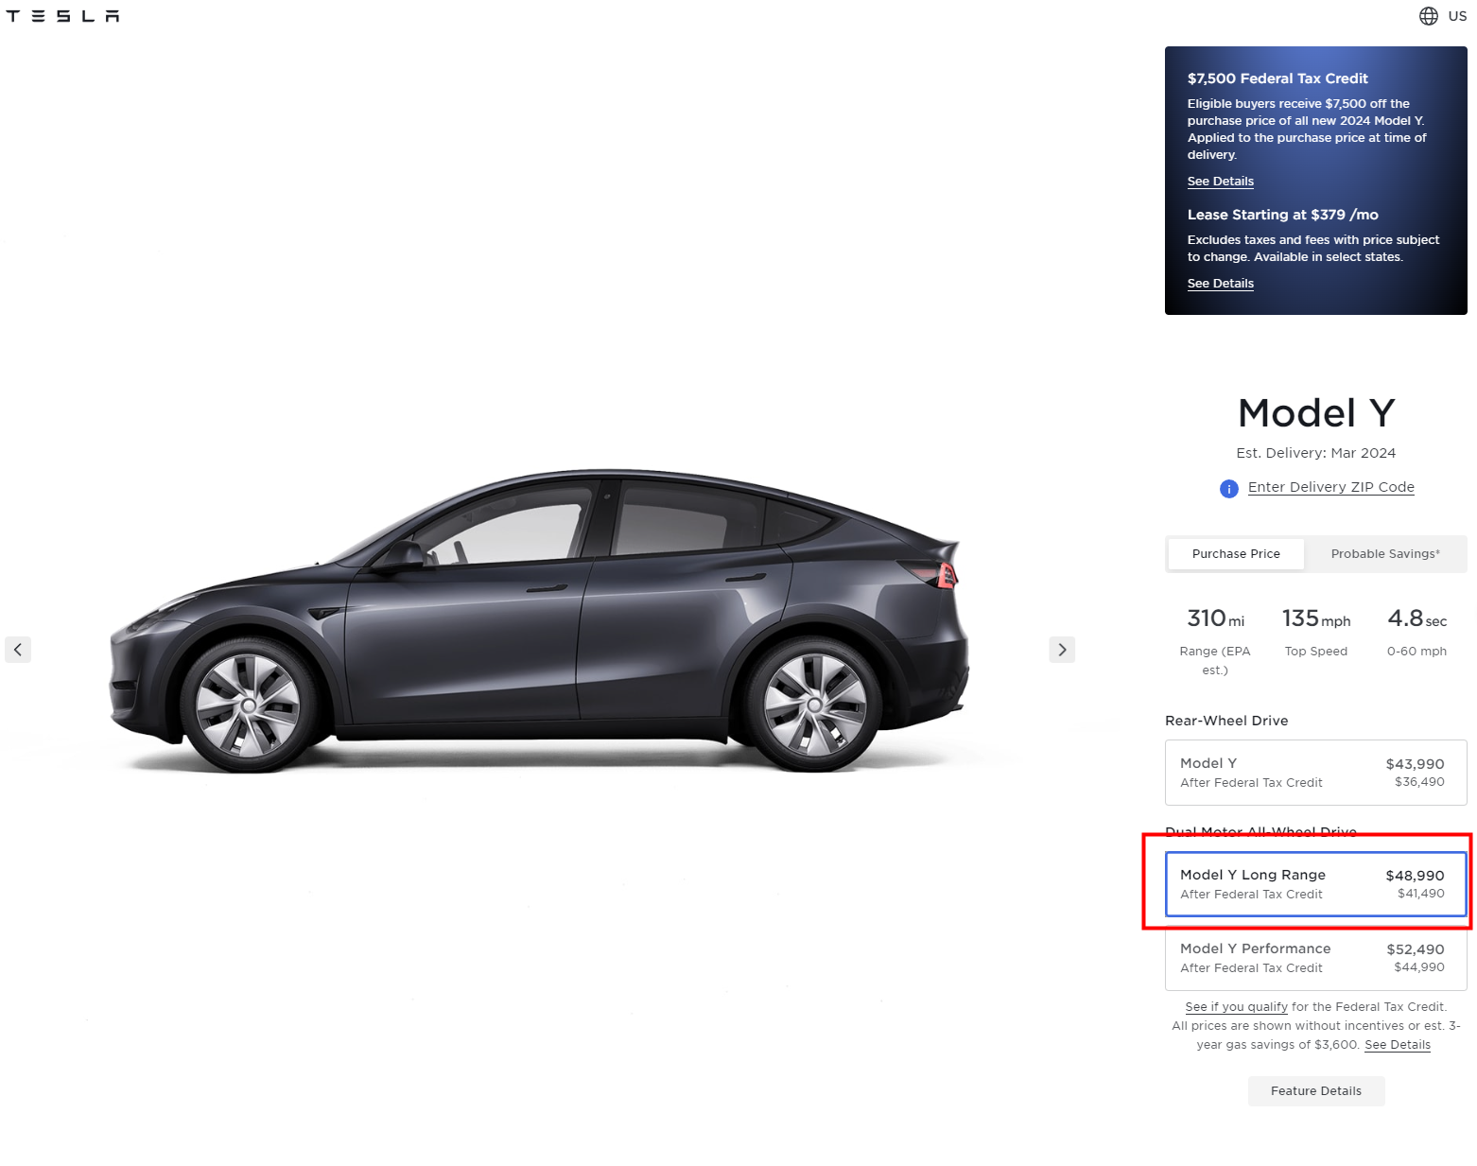
Task: Open the globe region selector icon
Action: tap(1428, 16)
